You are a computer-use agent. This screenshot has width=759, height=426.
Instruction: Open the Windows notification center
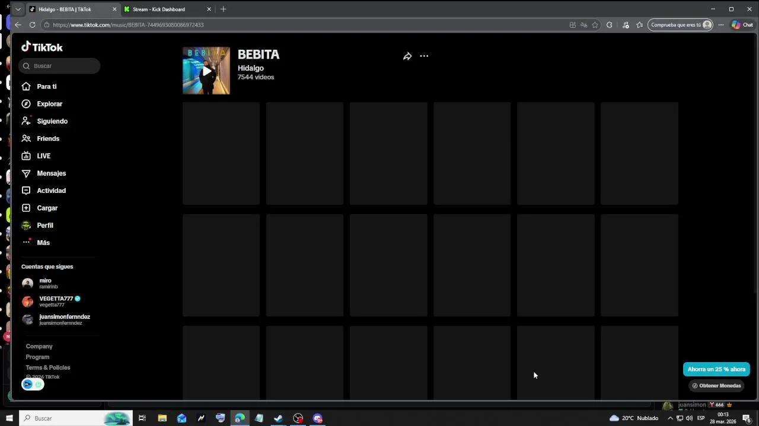(x=747, y=418)
